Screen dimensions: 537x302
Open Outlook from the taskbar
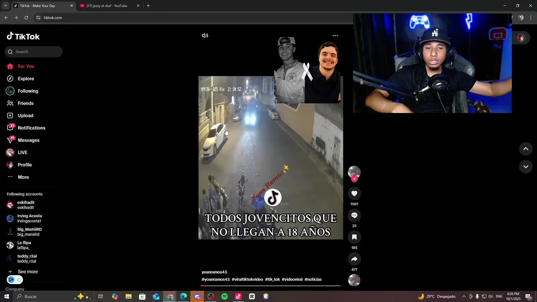pyautogui.click(x=156, y=297)
